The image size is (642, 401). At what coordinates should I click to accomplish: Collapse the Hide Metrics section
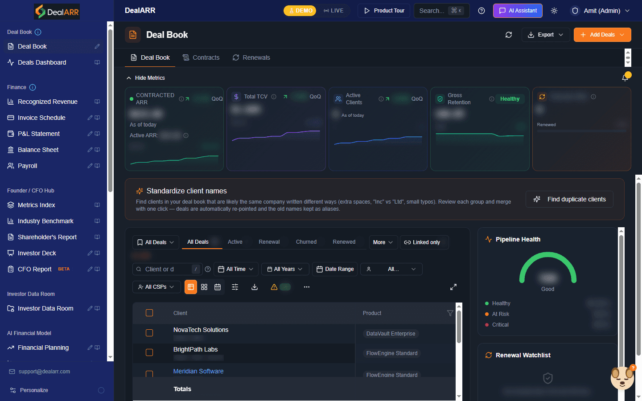click(x=146, y=78)
